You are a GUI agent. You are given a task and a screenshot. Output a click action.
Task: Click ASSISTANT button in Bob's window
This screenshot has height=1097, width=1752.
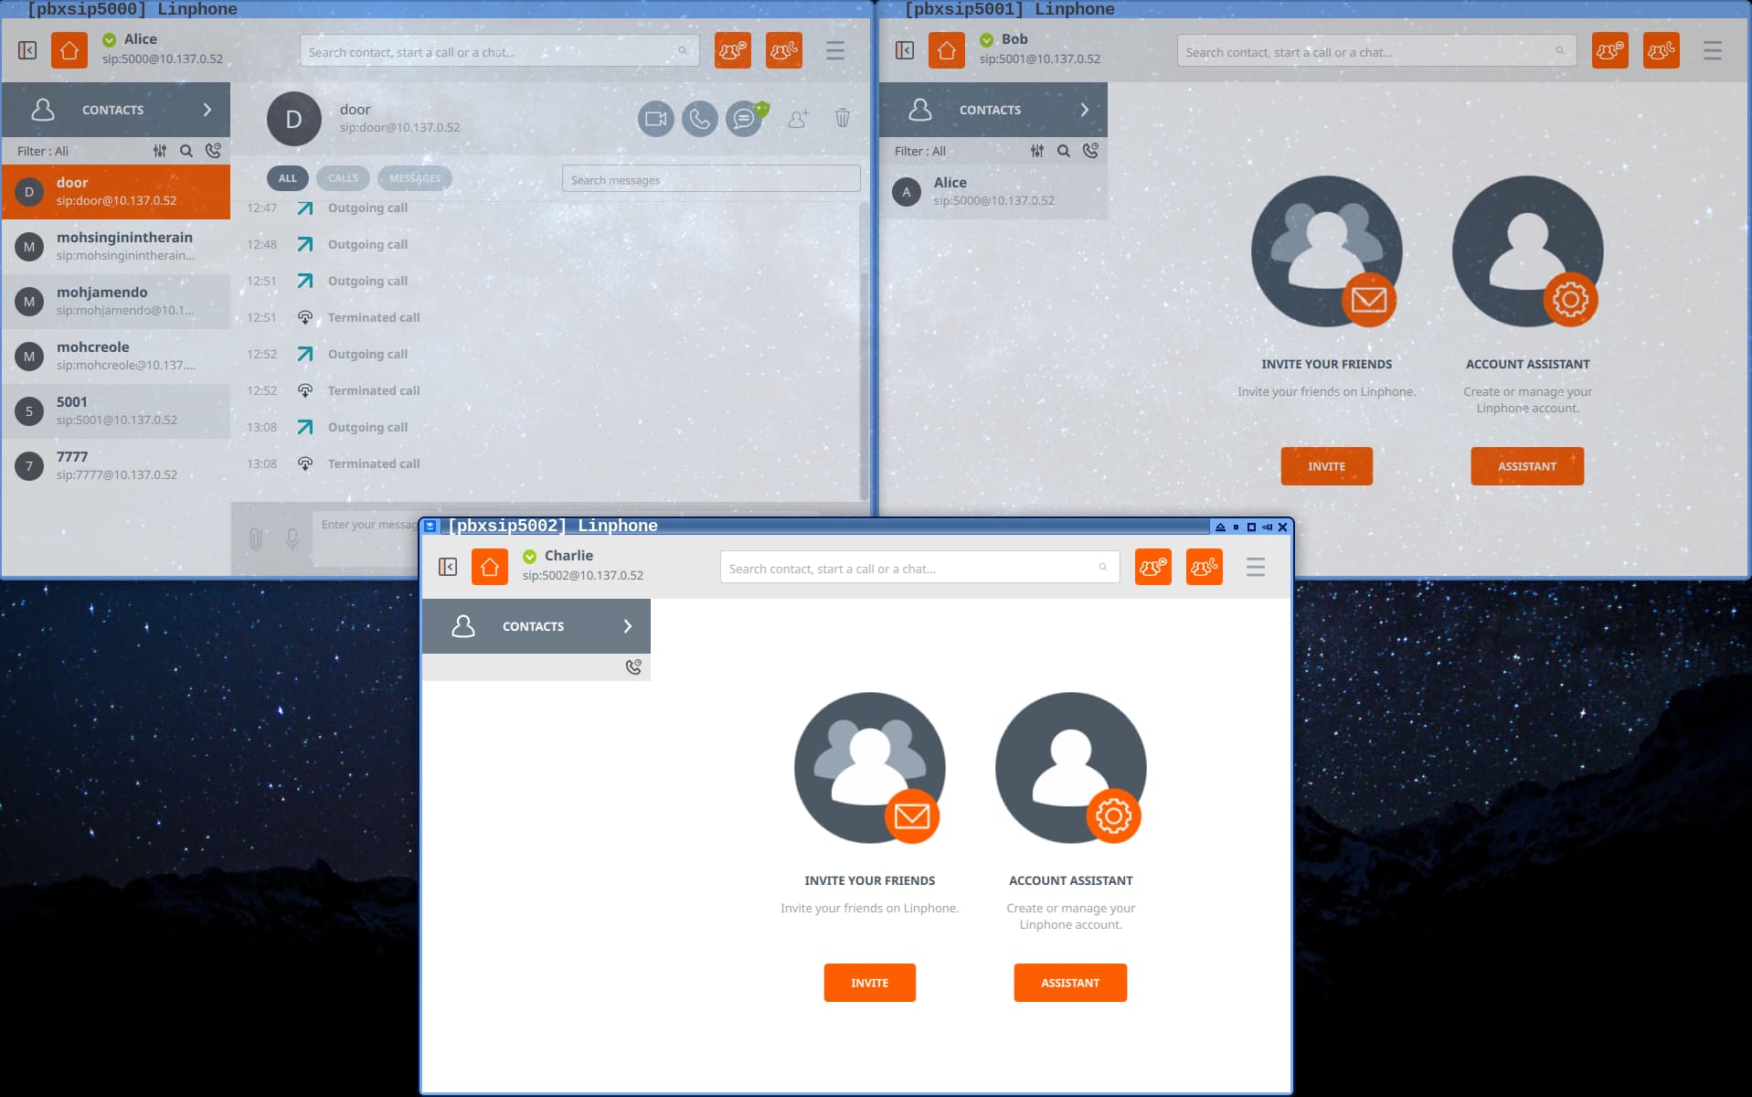[1527, 466]
